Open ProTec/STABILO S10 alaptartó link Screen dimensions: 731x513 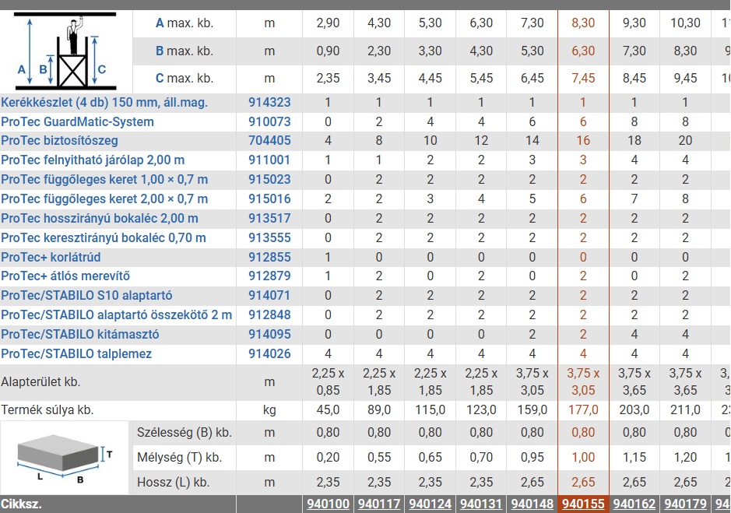[x=86, y=295]
